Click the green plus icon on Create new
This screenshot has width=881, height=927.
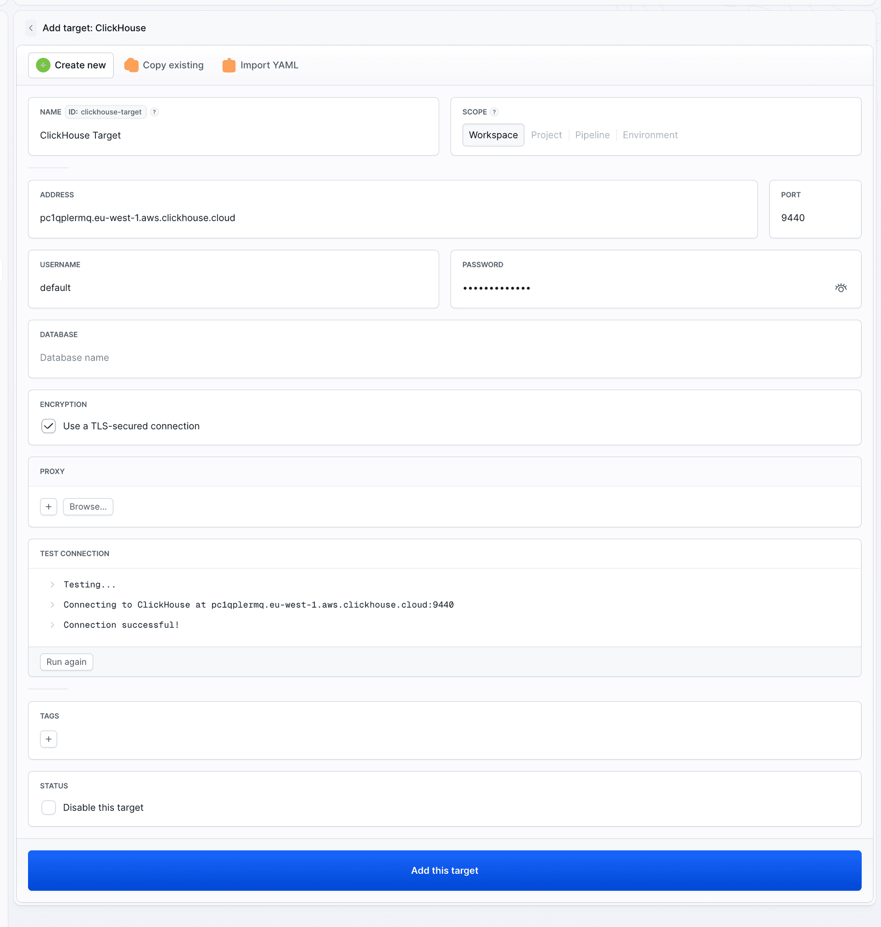coord(43,65)
